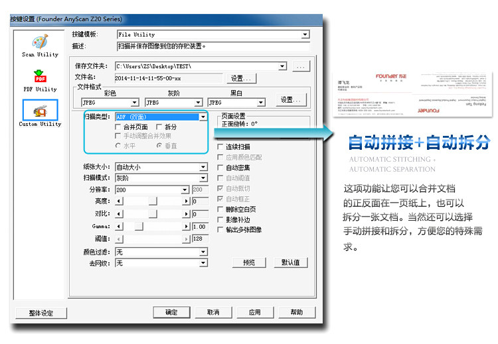
Task: Click the scanned business card preview image
Action: pos(412,94)
